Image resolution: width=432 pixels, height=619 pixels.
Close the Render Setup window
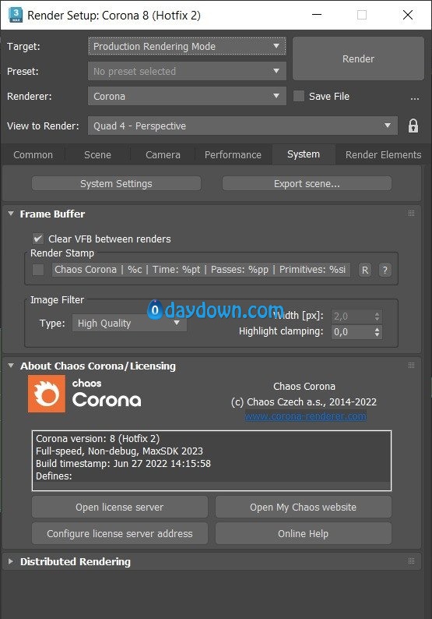coord(408,15)
